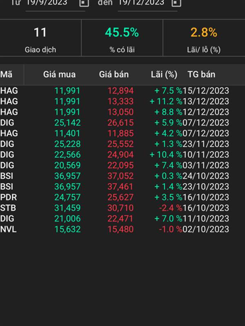Image resolution: width=245 pixels, height=326 pixels.
Task: Select the 11 Giao dịch summary card
Action: pos(40,38)
